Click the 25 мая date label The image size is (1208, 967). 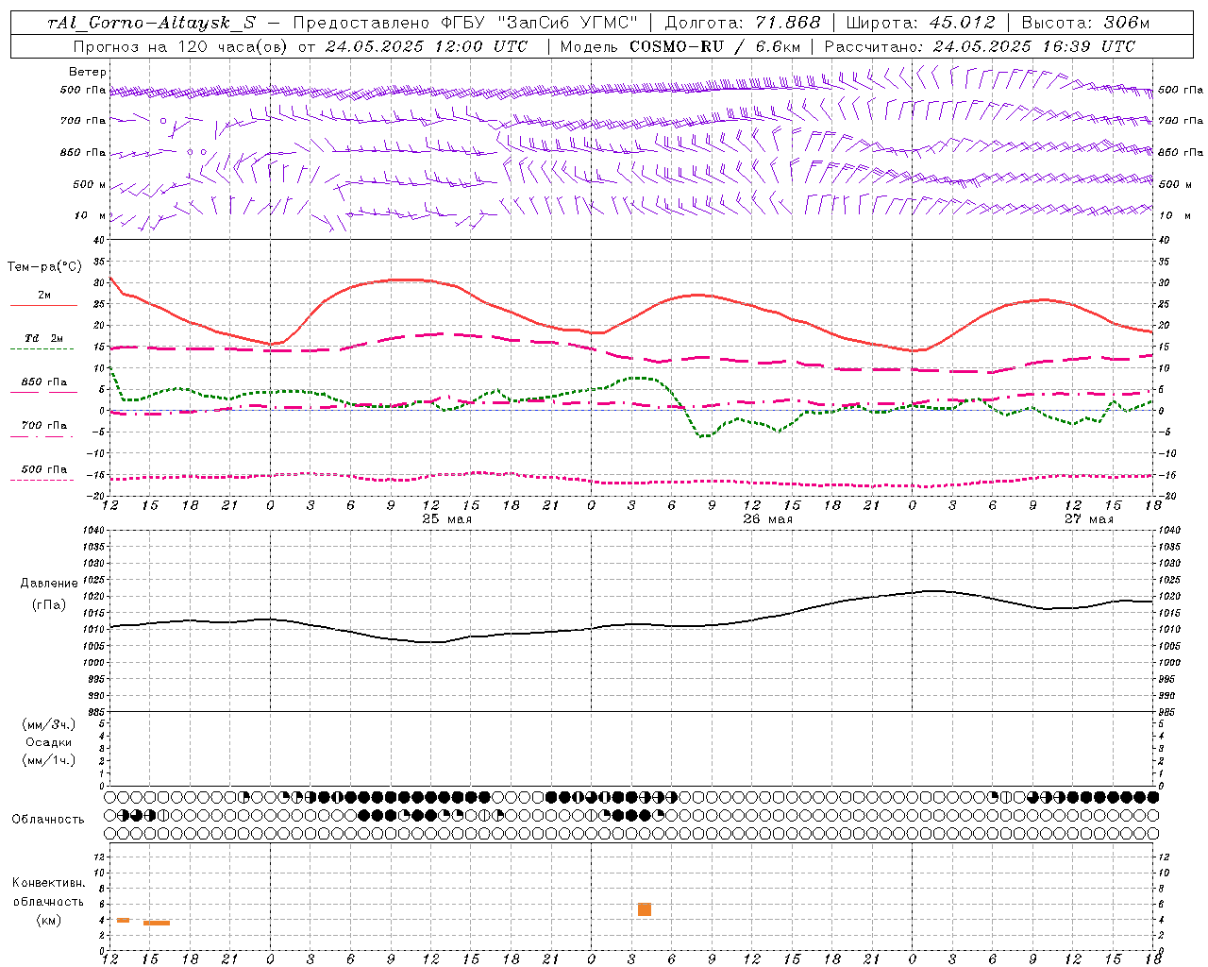coord(447,519)
